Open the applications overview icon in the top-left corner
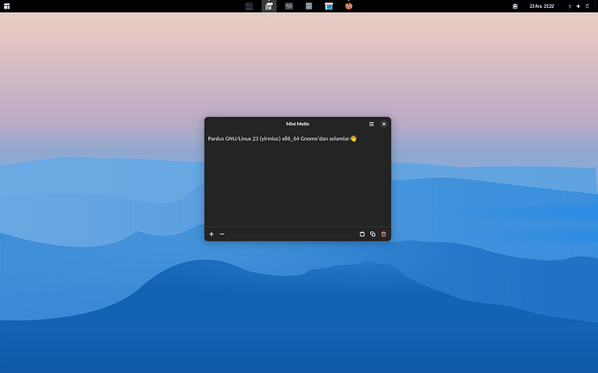The image size is (598, 373). coord(7,6)
